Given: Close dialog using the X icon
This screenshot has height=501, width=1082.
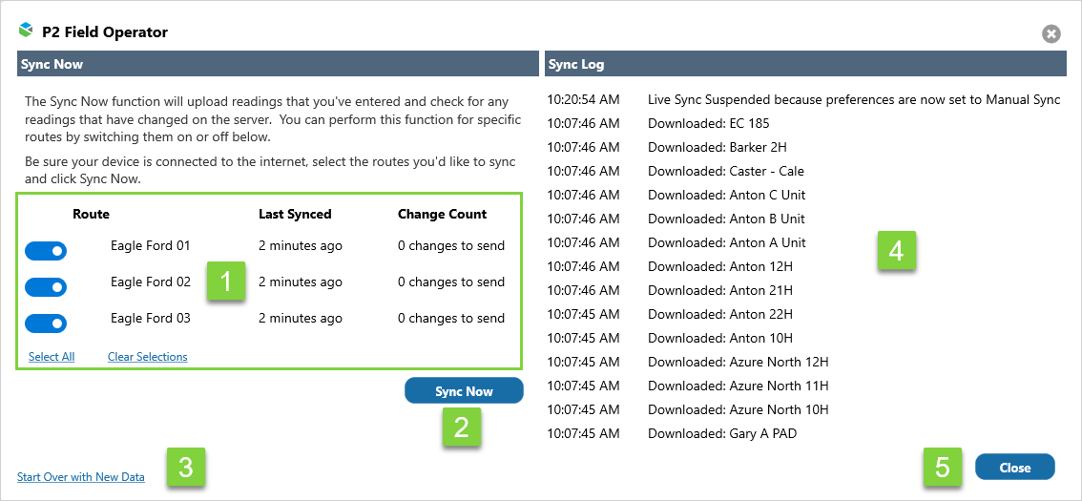Looking at the screenshot, I should point(1051,34).
